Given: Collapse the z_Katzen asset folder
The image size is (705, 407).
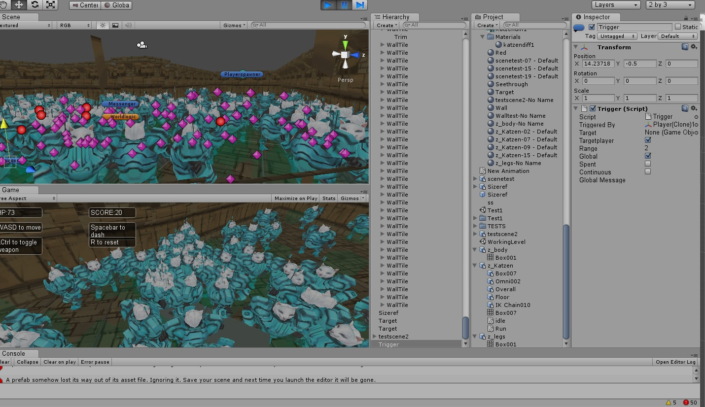Looking at the screenshot, I should coord(475,266).
